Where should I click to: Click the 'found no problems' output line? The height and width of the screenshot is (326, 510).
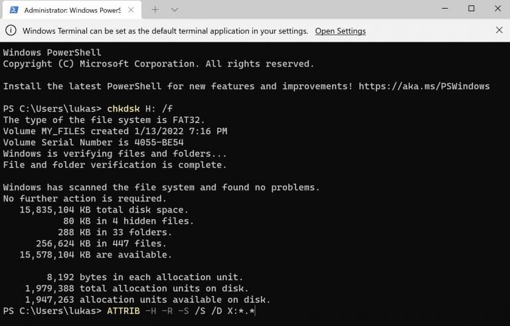click(x=161, y=187)
